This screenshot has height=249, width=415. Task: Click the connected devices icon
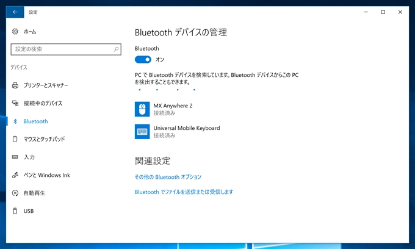coord(15,103)
